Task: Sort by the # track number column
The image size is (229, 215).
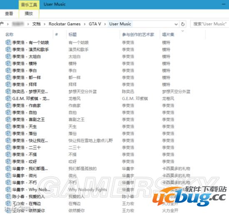Action: pos(57,35)
